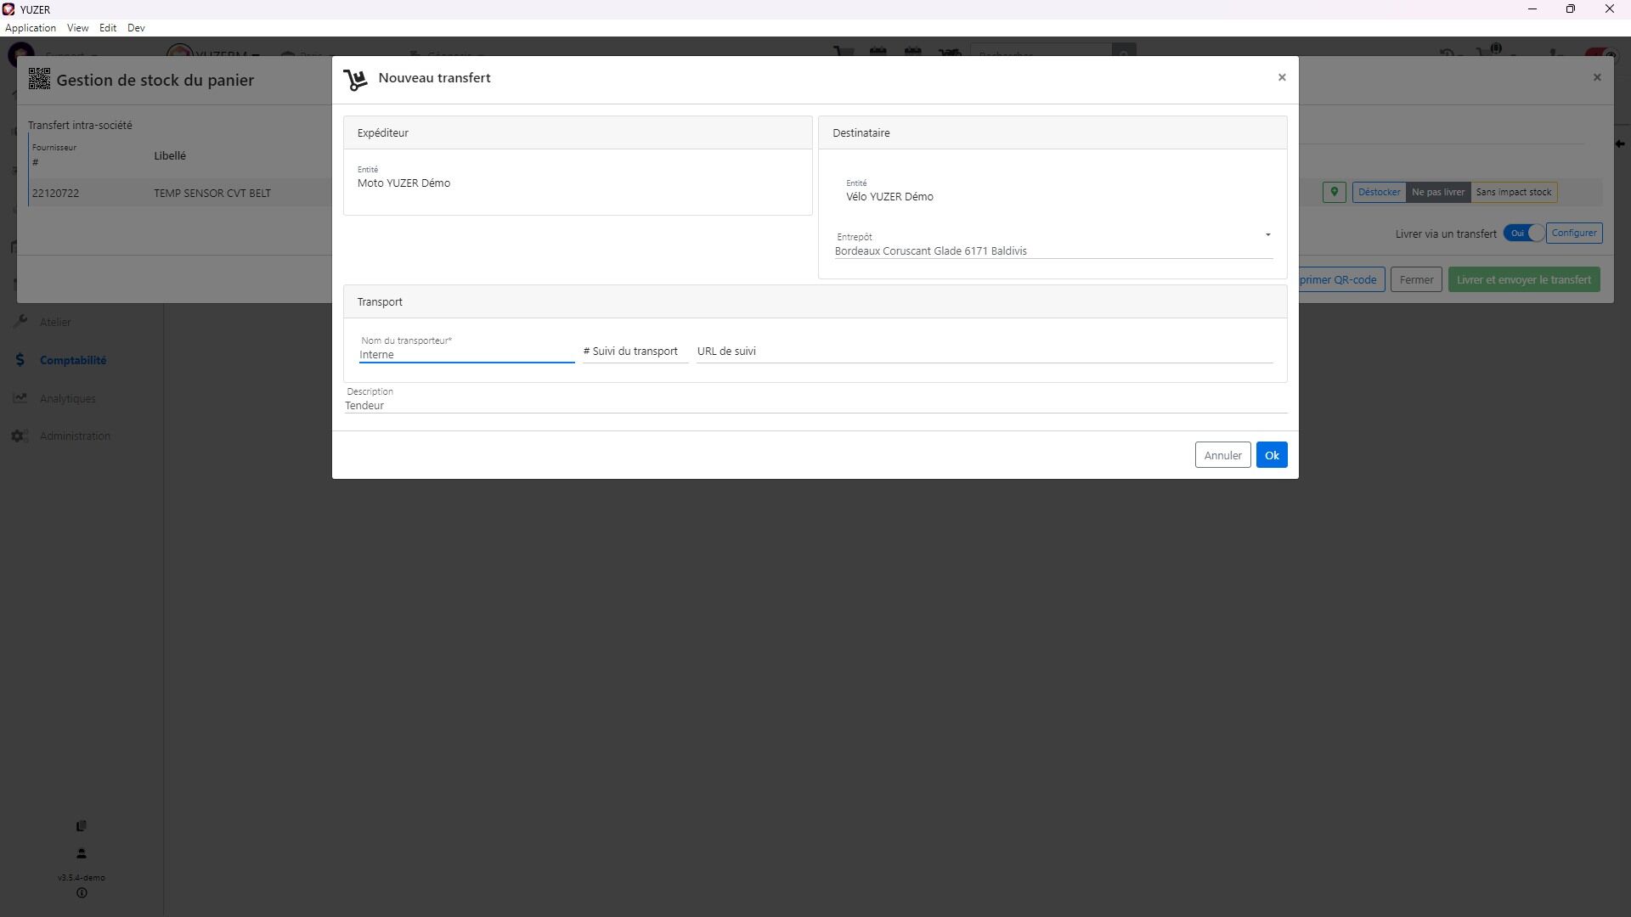The height and width of the screenshot is (917, 1631).
Task: Click the Annuler button
Action: [x=1222, y=455]
